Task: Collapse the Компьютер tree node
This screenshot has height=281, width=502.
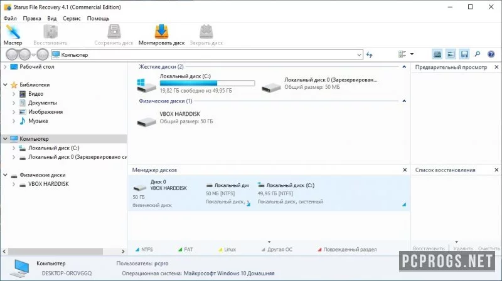Action: (x=5, y=139)
